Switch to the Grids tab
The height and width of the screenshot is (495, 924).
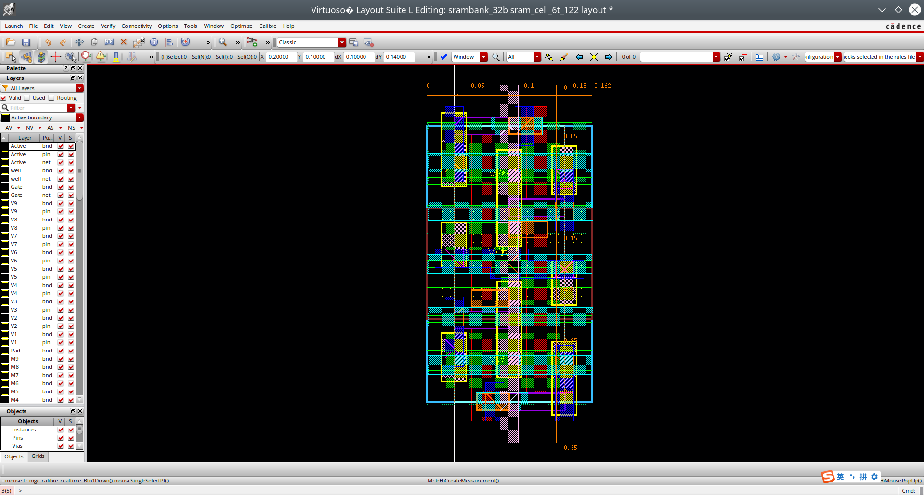(38, 456)
